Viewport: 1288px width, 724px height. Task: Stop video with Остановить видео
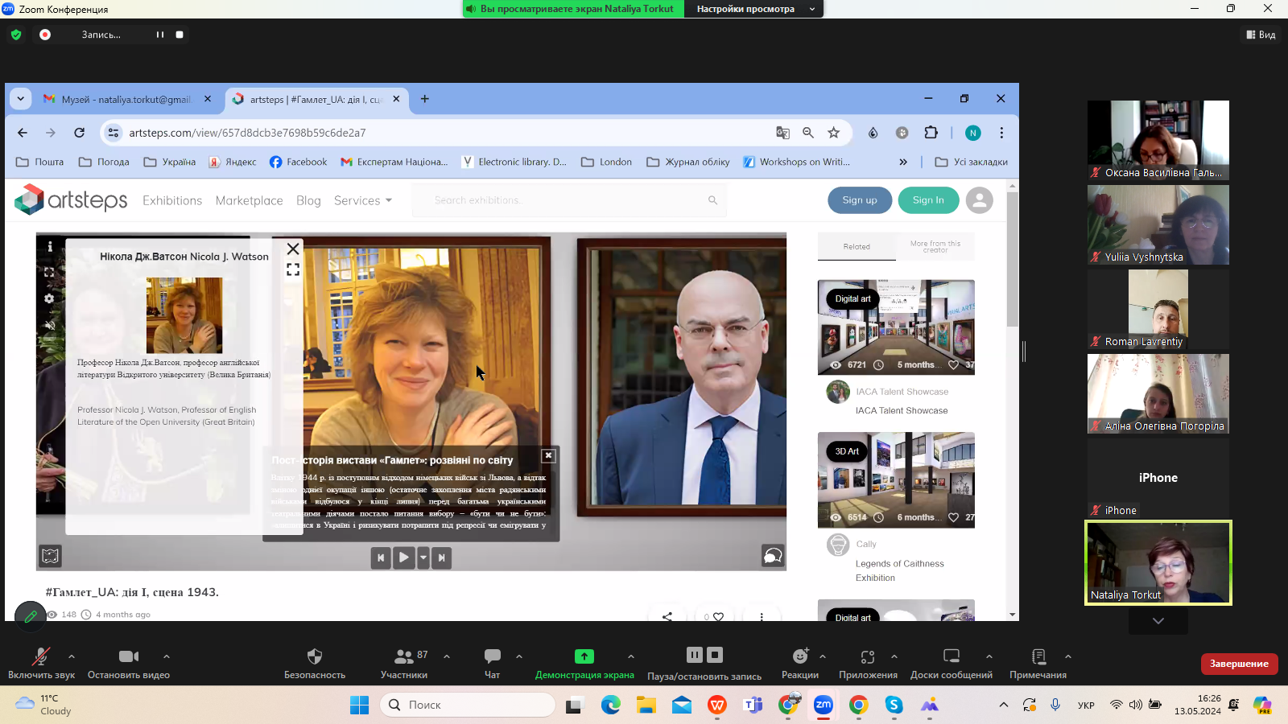click(x=129, y=656)
